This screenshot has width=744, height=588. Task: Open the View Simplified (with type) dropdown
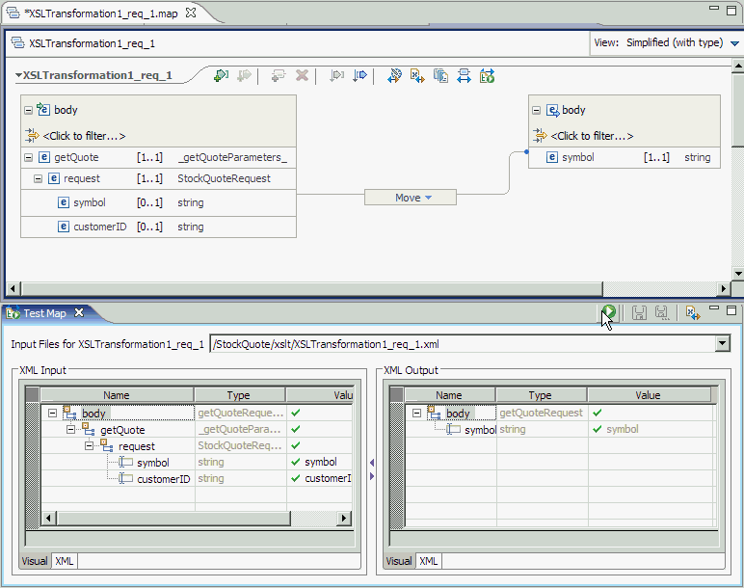click(734, 43)
